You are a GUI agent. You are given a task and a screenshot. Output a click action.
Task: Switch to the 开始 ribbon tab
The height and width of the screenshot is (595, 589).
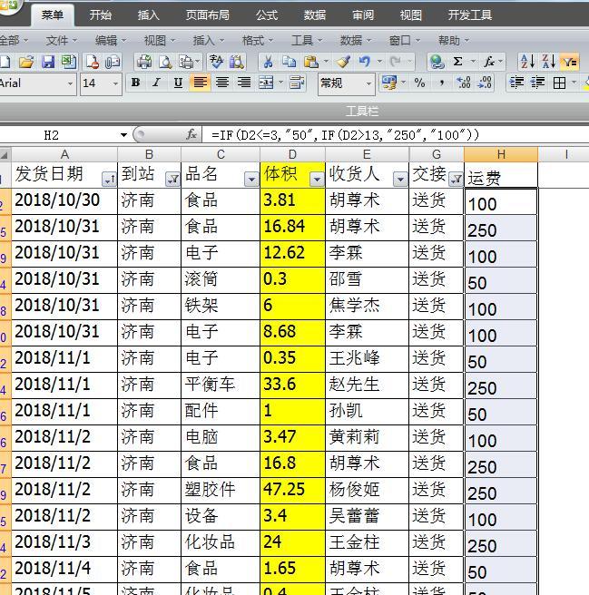tap(101, 15)
